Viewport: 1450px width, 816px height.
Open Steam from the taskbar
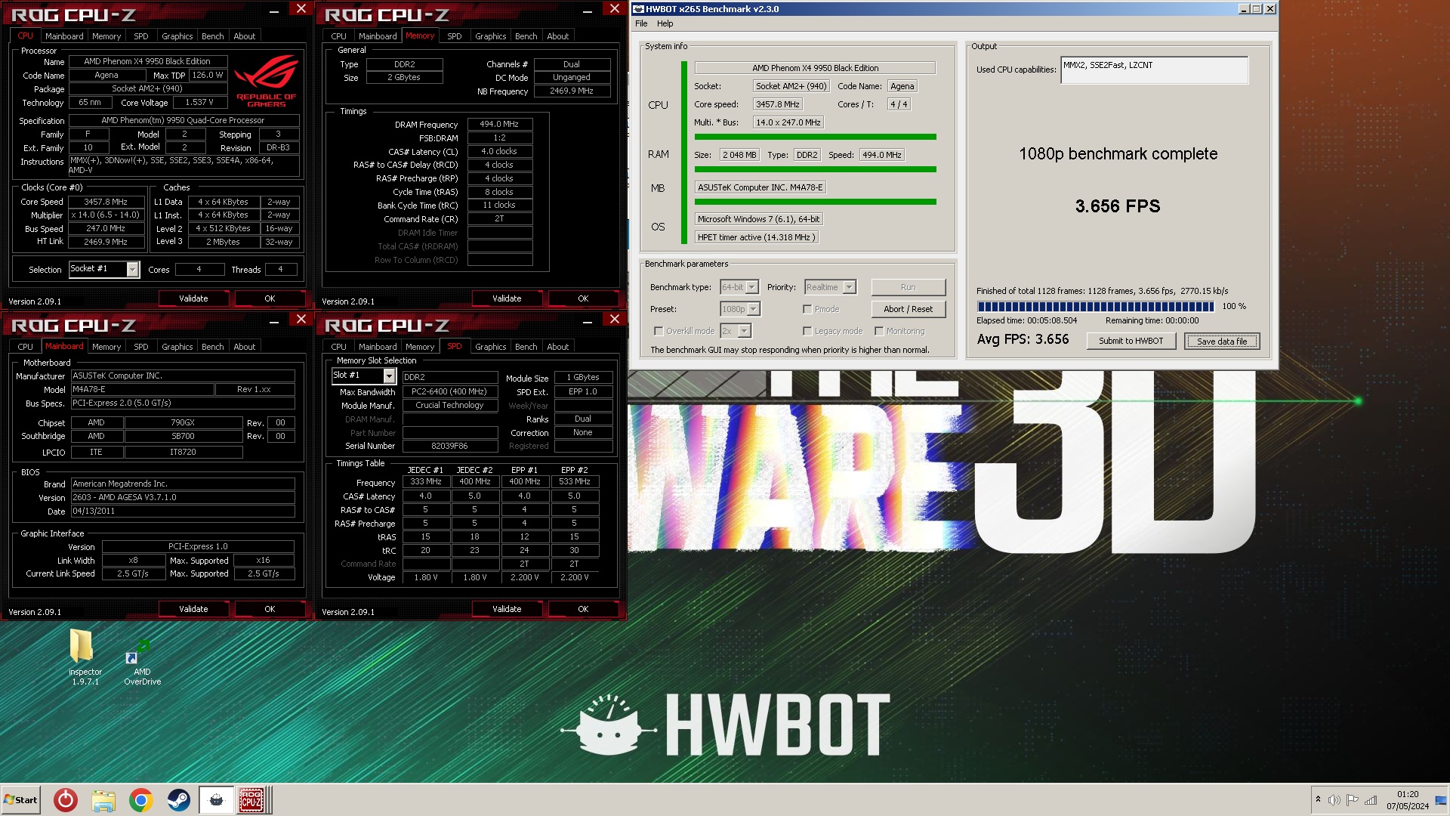179,800
